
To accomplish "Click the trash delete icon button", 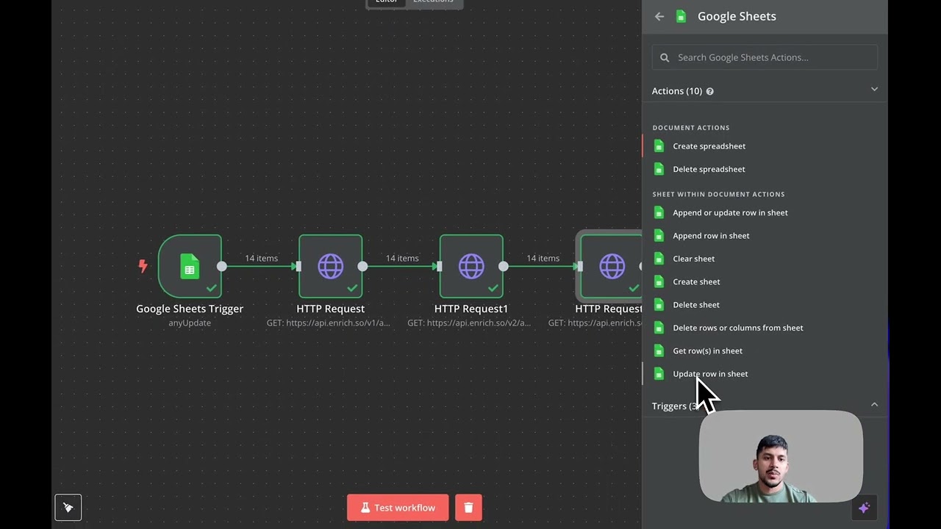I will (468, 508).
